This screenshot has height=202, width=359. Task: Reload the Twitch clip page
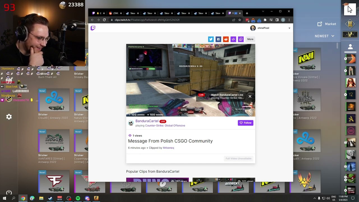coord(104,20)
